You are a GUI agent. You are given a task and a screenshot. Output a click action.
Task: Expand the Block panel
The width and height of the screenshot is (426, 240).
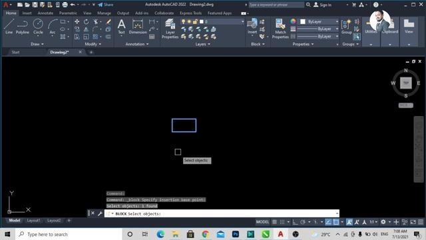coord(258,44)
